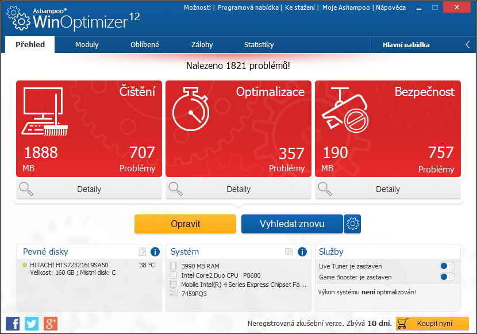Click the Koupit nyní button

(x=432, y=323)
